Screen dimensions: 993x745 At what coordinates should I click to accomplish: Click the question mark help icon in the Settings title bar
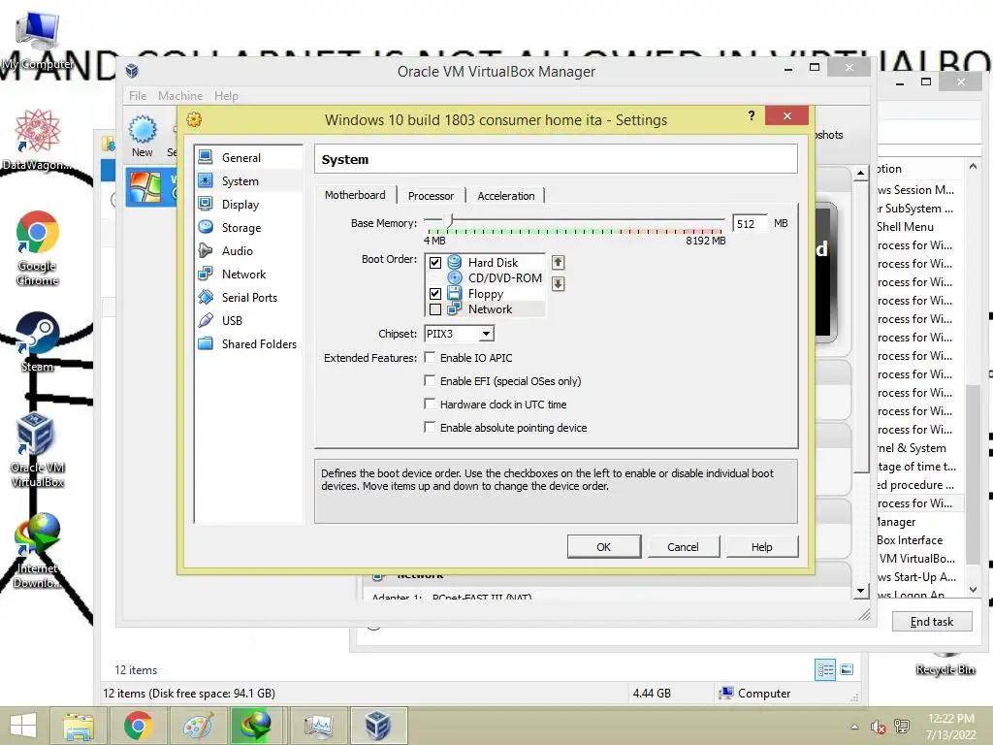pyautogui.click(x=752, y=116)
